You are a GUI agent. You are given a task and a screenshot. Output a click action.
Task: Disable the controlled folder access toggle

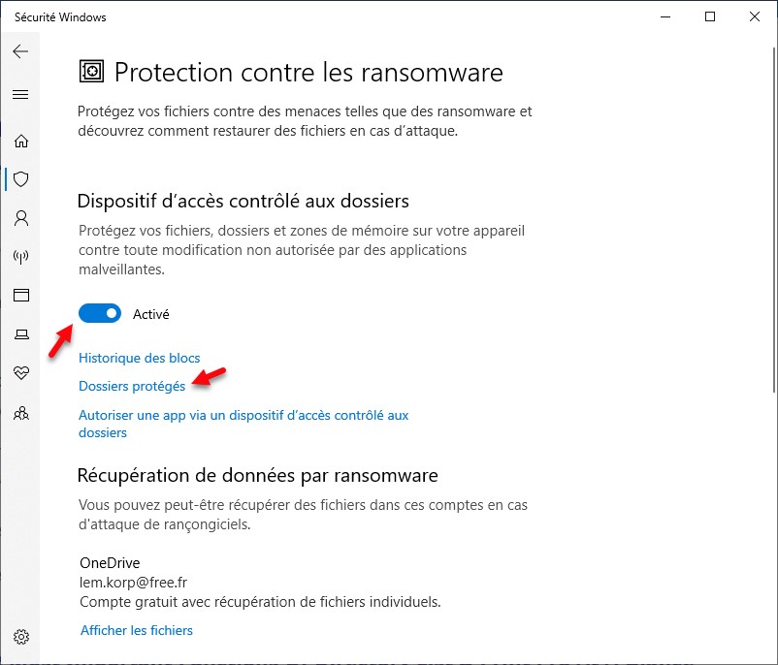pyautogui.click(x=99, y=314)
